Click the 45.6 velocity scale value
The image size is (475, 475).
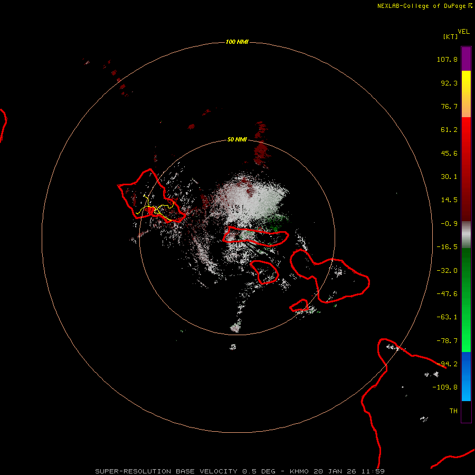pyautogui.click(x=449, y=153)
